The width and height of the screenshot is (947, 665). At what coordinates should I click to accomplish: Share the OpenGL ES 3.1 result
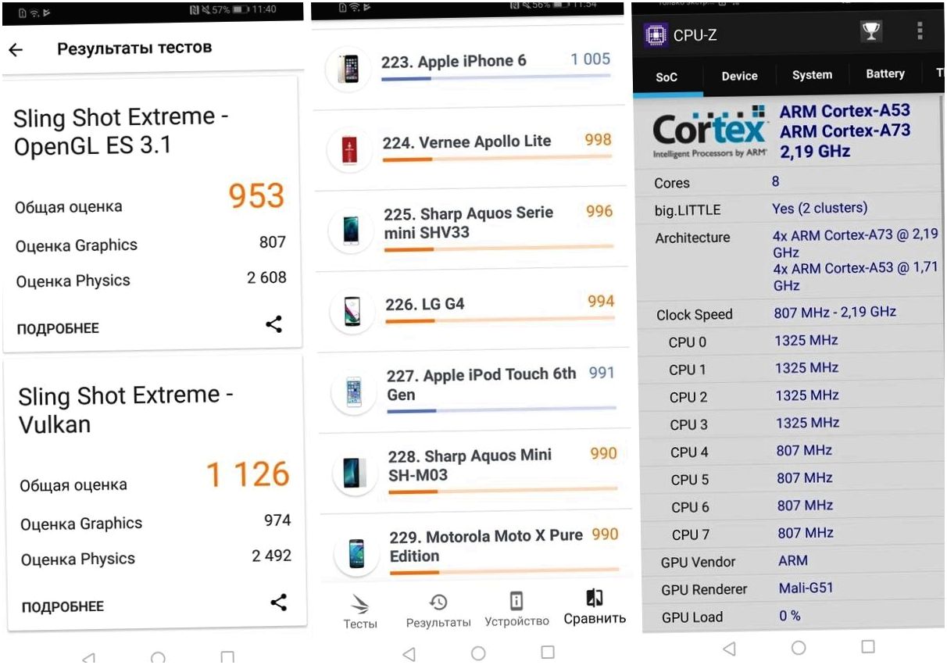(273, 324)
